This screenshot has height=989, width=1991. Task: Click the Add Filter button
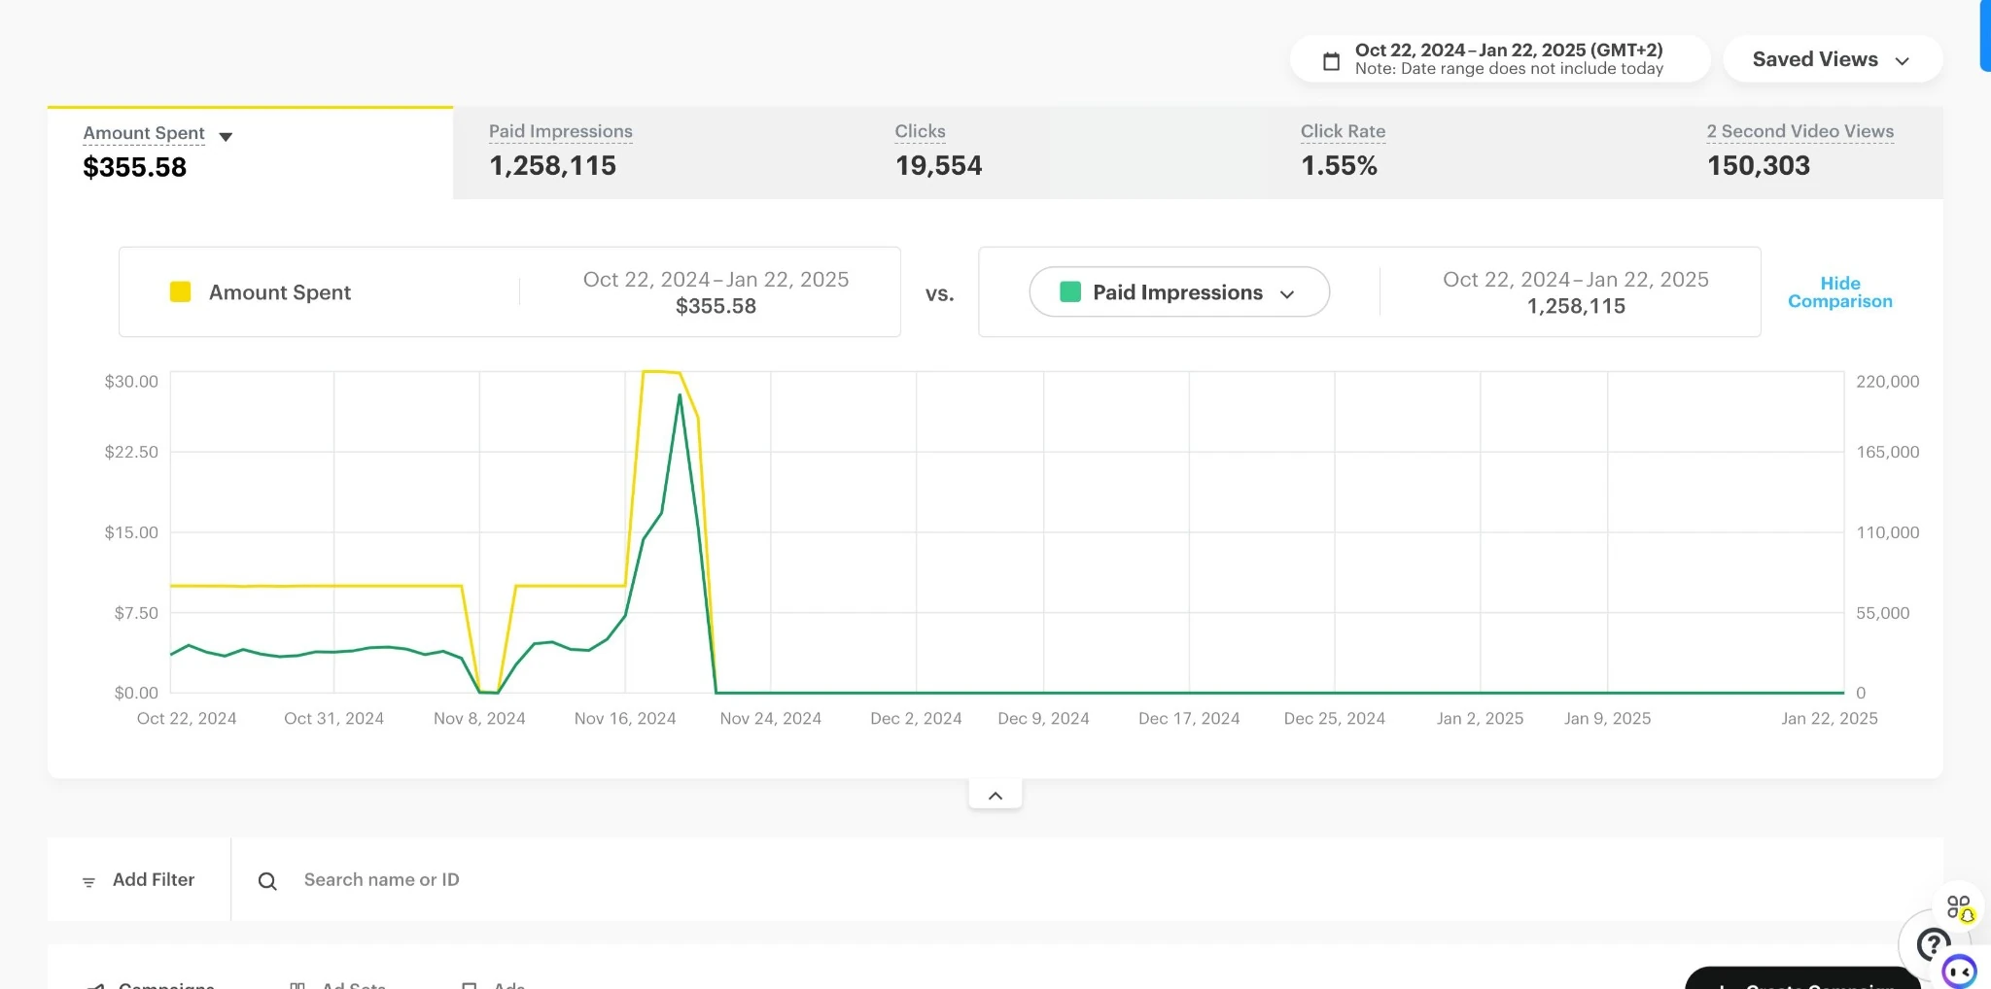[x=139, y=880]
